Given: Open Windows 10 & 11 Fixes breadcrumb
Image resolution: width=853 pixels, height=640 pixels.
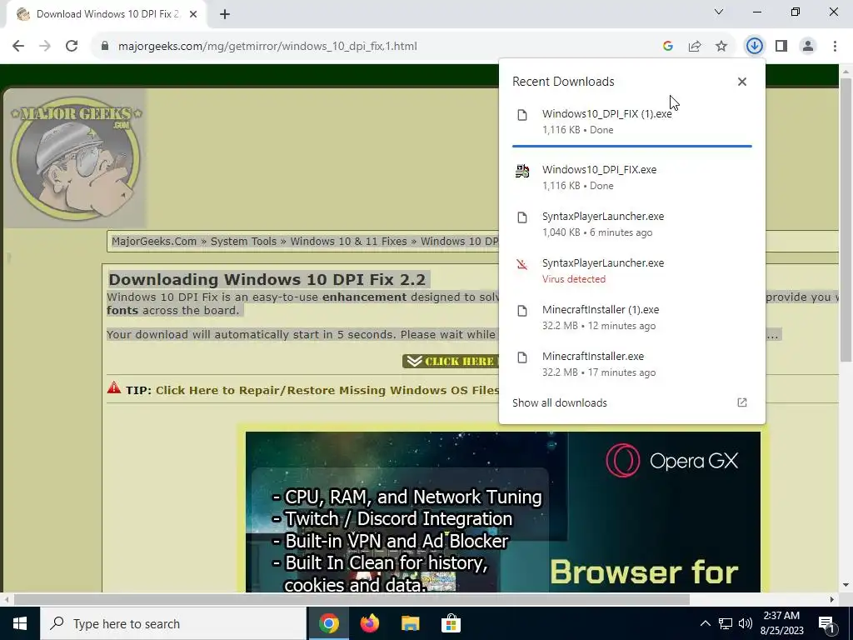Looking at the screenshot, I should tap(348, 241).
